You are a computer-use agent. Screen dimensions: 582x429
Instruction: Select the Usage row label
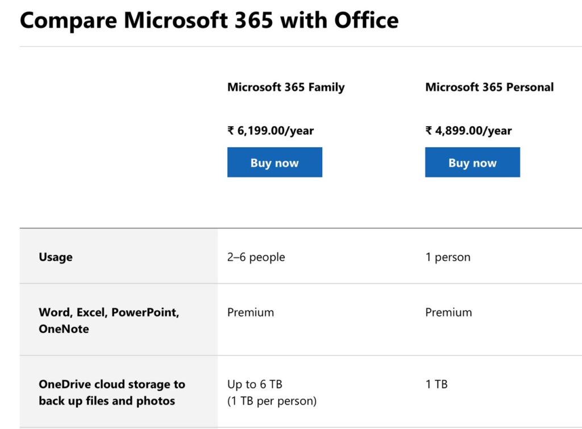(55, 256)
